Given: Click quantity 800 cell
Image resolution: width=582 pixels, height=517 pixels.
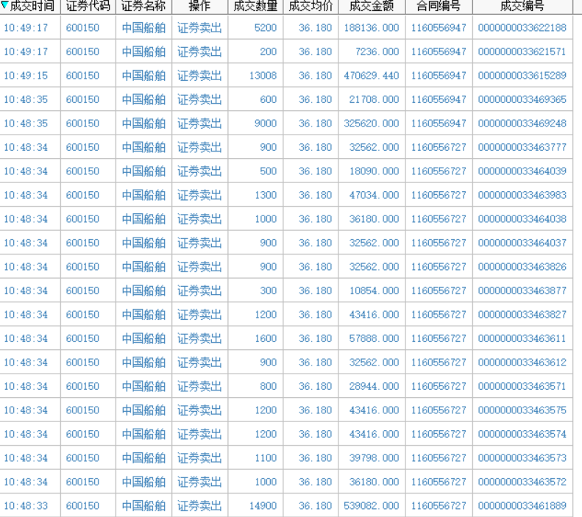Looking at the screenshot, I should click(x=269, y=386).
